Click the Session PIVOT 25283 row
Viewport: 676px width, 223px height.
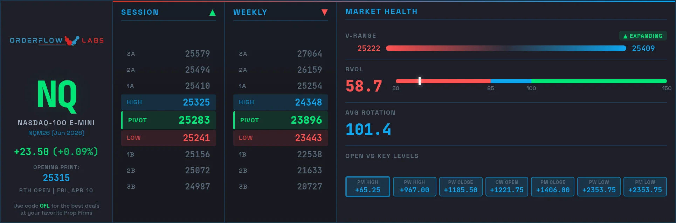click(168, 120)
